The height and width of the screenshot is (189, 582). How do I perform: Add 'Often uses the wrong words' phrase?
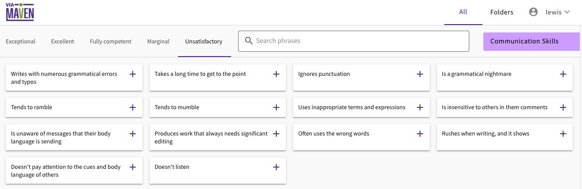tap(420, 134)
